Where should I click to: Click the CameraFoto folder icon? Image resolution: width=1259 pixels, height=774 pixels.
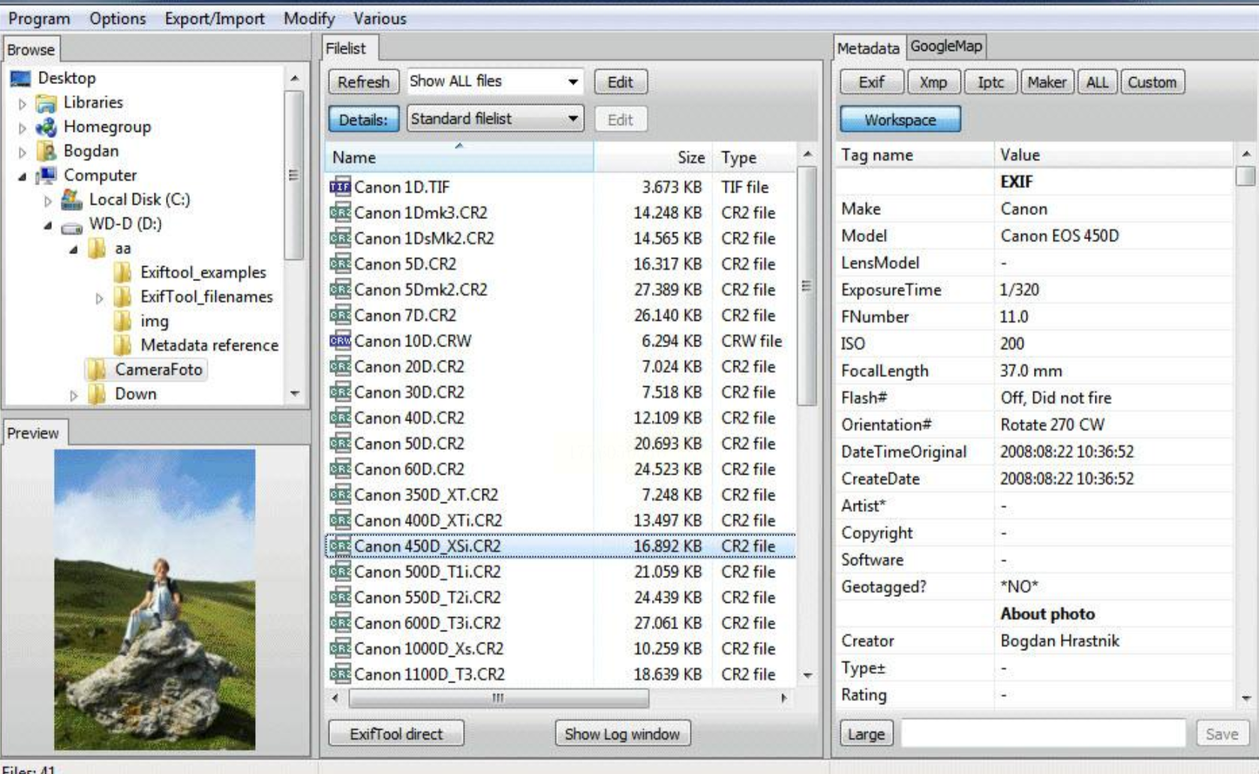pos(96,370)
